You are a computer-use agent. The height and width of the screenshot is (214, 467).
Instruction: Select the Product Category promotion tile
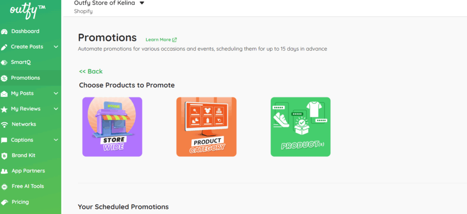click(206, 127)
